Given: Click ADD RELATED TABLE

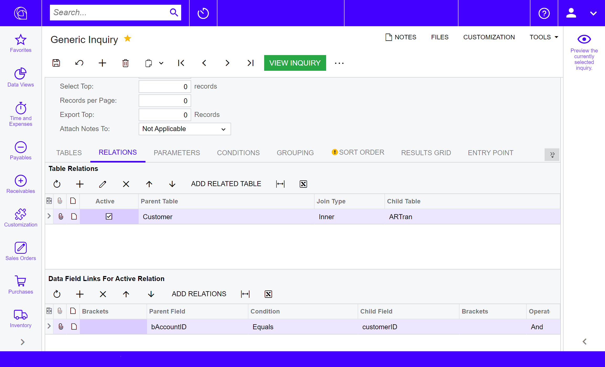Looking at the screenshot, I should (x=226, y=183).
